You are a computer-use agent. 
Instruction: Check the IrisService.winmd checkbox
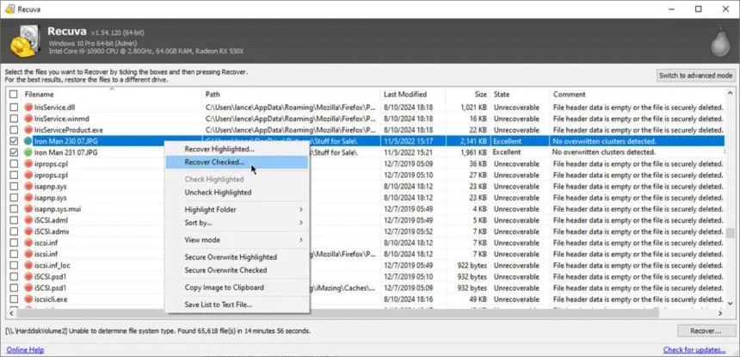click(x=14, y=119)
